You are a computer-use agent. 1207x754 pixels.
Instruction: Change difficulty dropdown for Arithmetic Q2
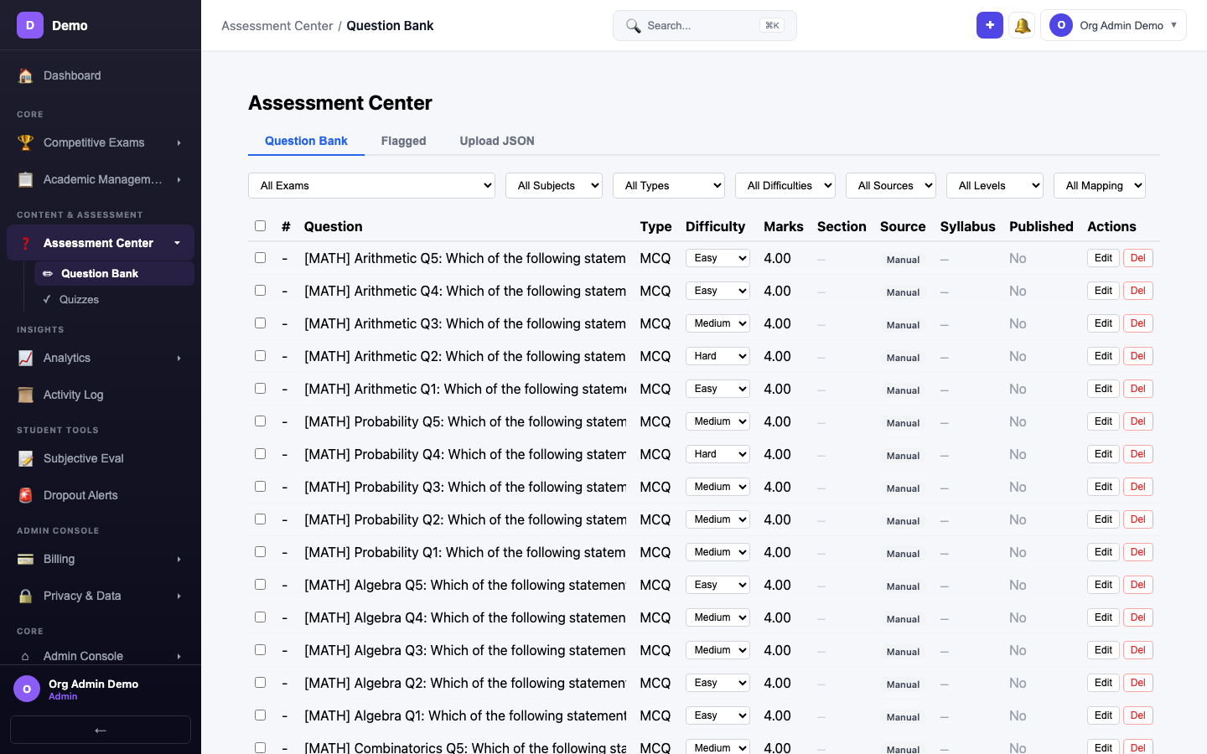(717, 356)
